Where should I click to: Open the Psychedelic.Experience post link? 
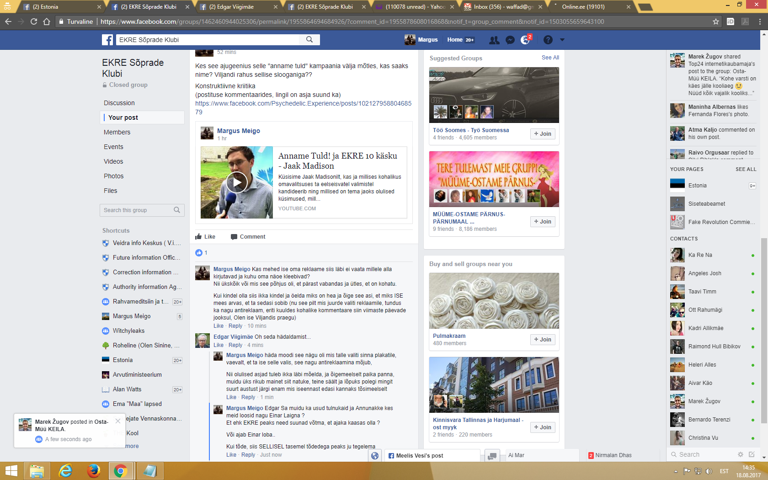click(x=303, y=107)
